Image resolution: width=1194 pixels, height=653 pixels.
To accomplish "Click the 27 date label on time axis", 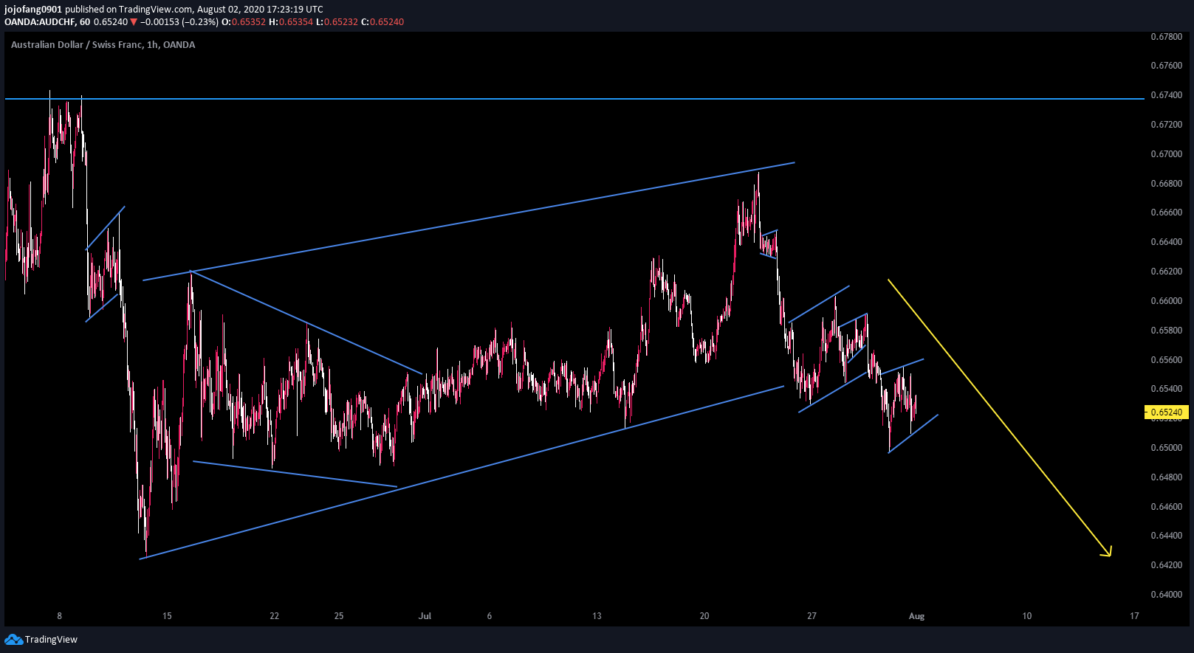I will coord(812,616).
